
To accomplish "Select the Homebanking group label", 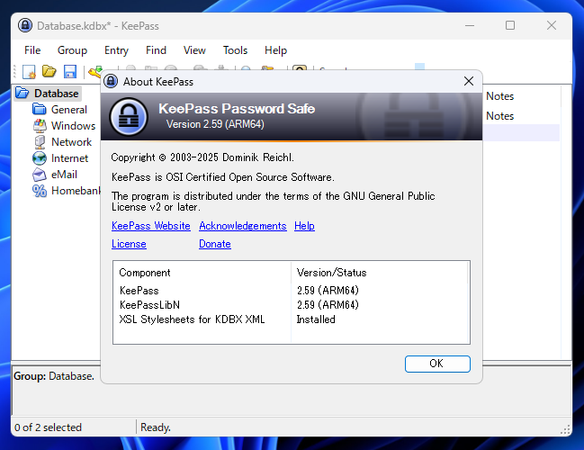I will 76,191.
